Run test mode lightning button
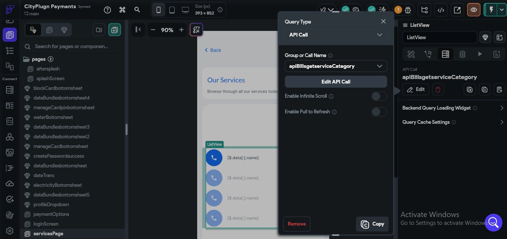The height and width of the screenshot is (239, 507). click(x=491, y=10)
